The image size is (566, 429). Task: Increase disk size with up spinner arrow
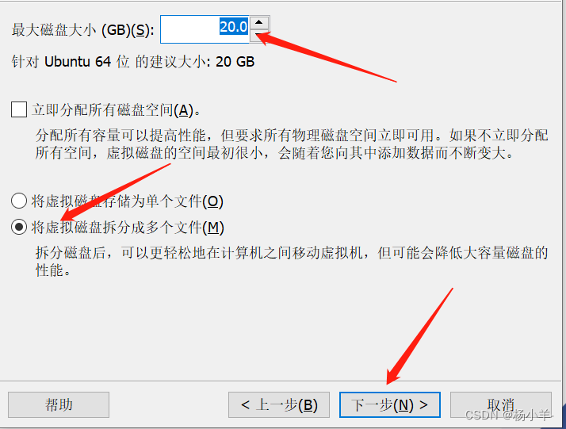click(x=258, y=23)
